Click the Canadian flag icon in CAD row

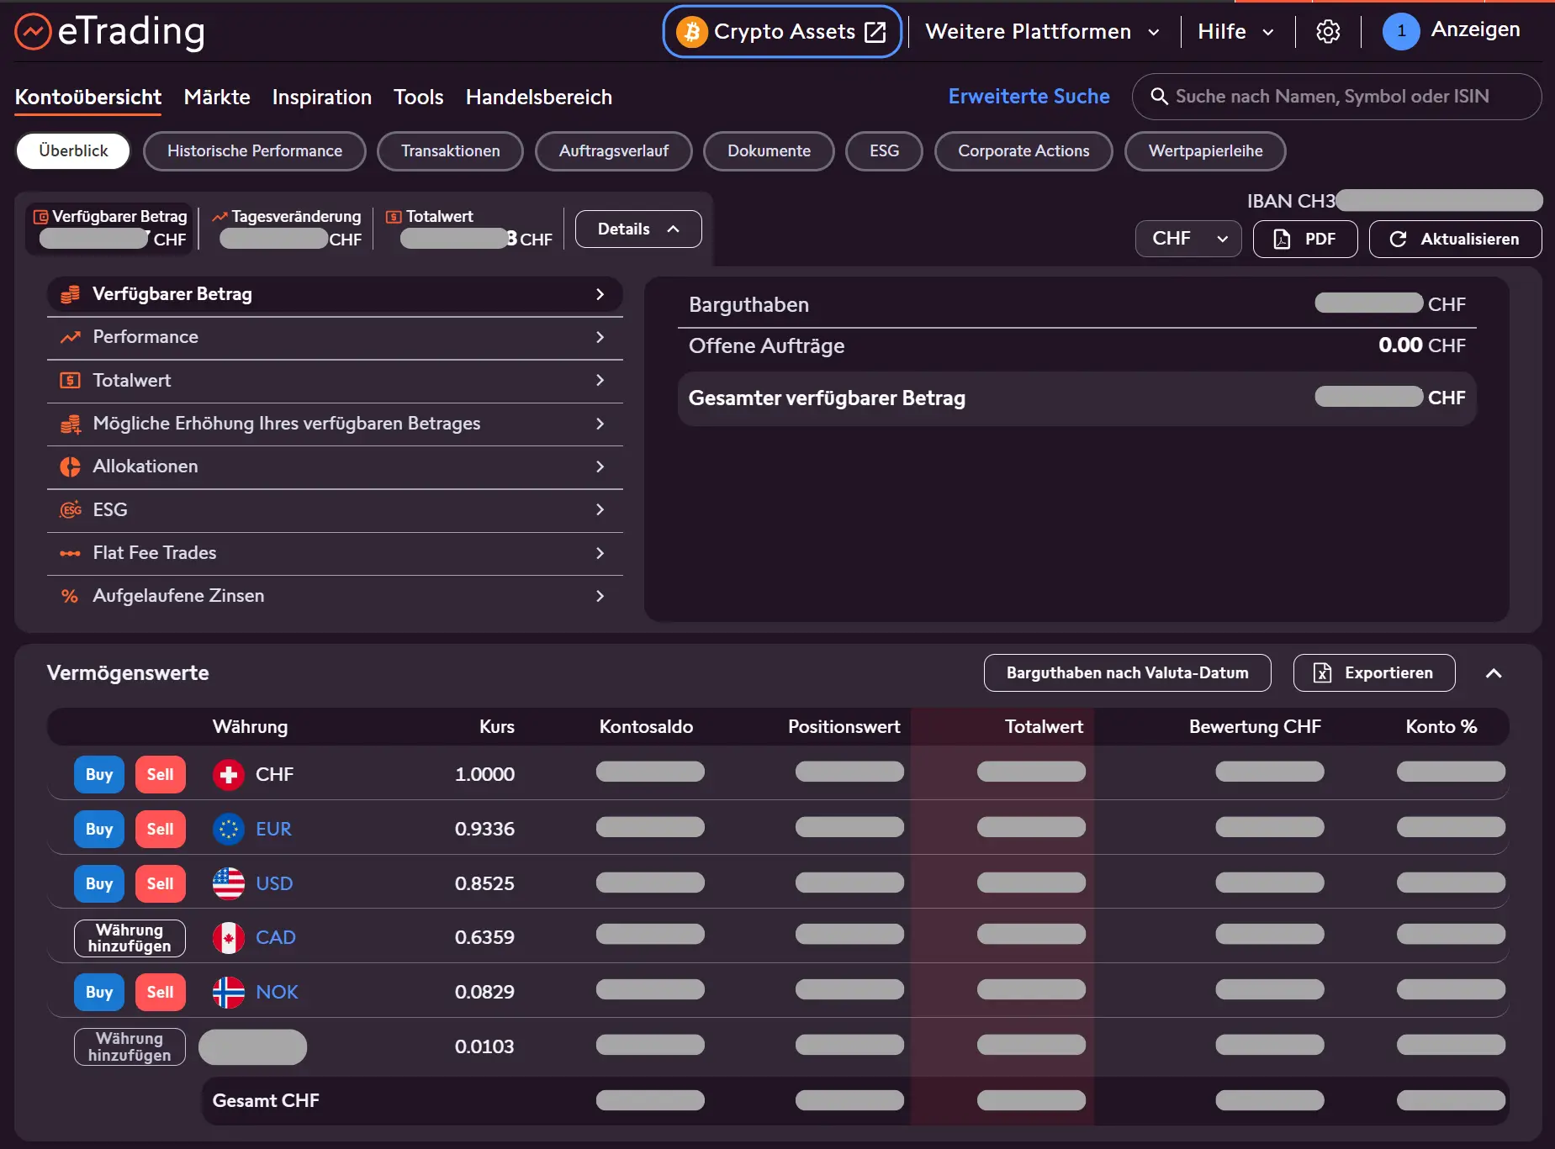228,937
